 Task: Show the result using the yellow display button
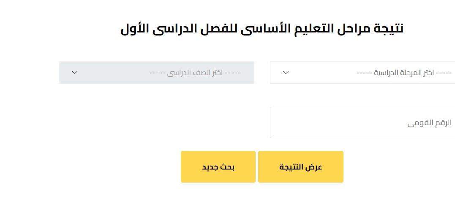coord(301,167)
